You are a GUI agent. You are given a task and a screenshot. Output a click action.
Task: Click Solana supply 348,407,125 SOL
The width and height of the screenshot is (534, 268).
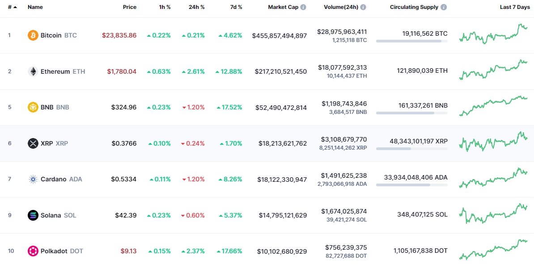pos(422,214)
